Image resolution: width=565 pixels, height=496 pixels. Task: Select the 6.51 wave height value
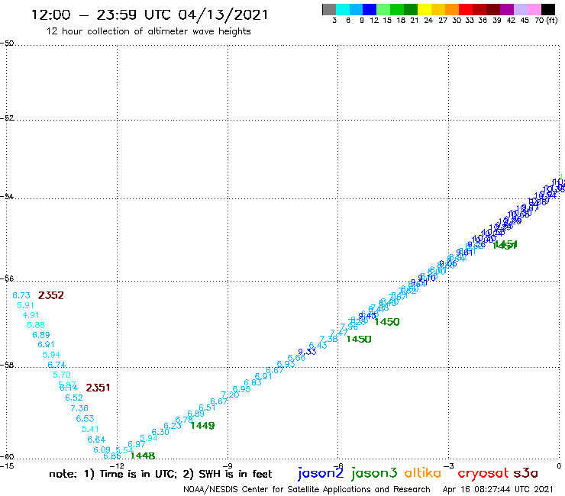[207, 407]
